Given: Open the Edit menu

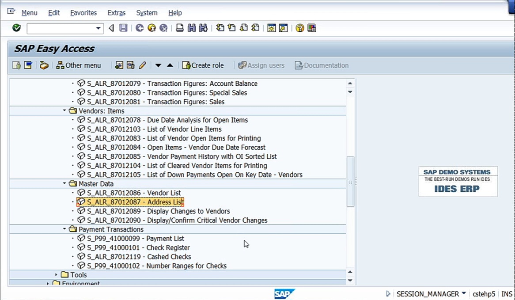Looking at the screenshot, I should (54, 13).
